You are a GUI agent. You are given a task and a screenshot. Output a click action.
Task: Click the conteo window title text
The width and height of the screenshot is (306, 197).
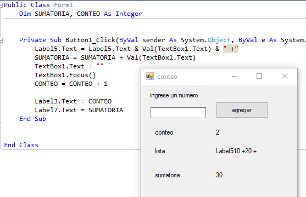tap(167, 77)
